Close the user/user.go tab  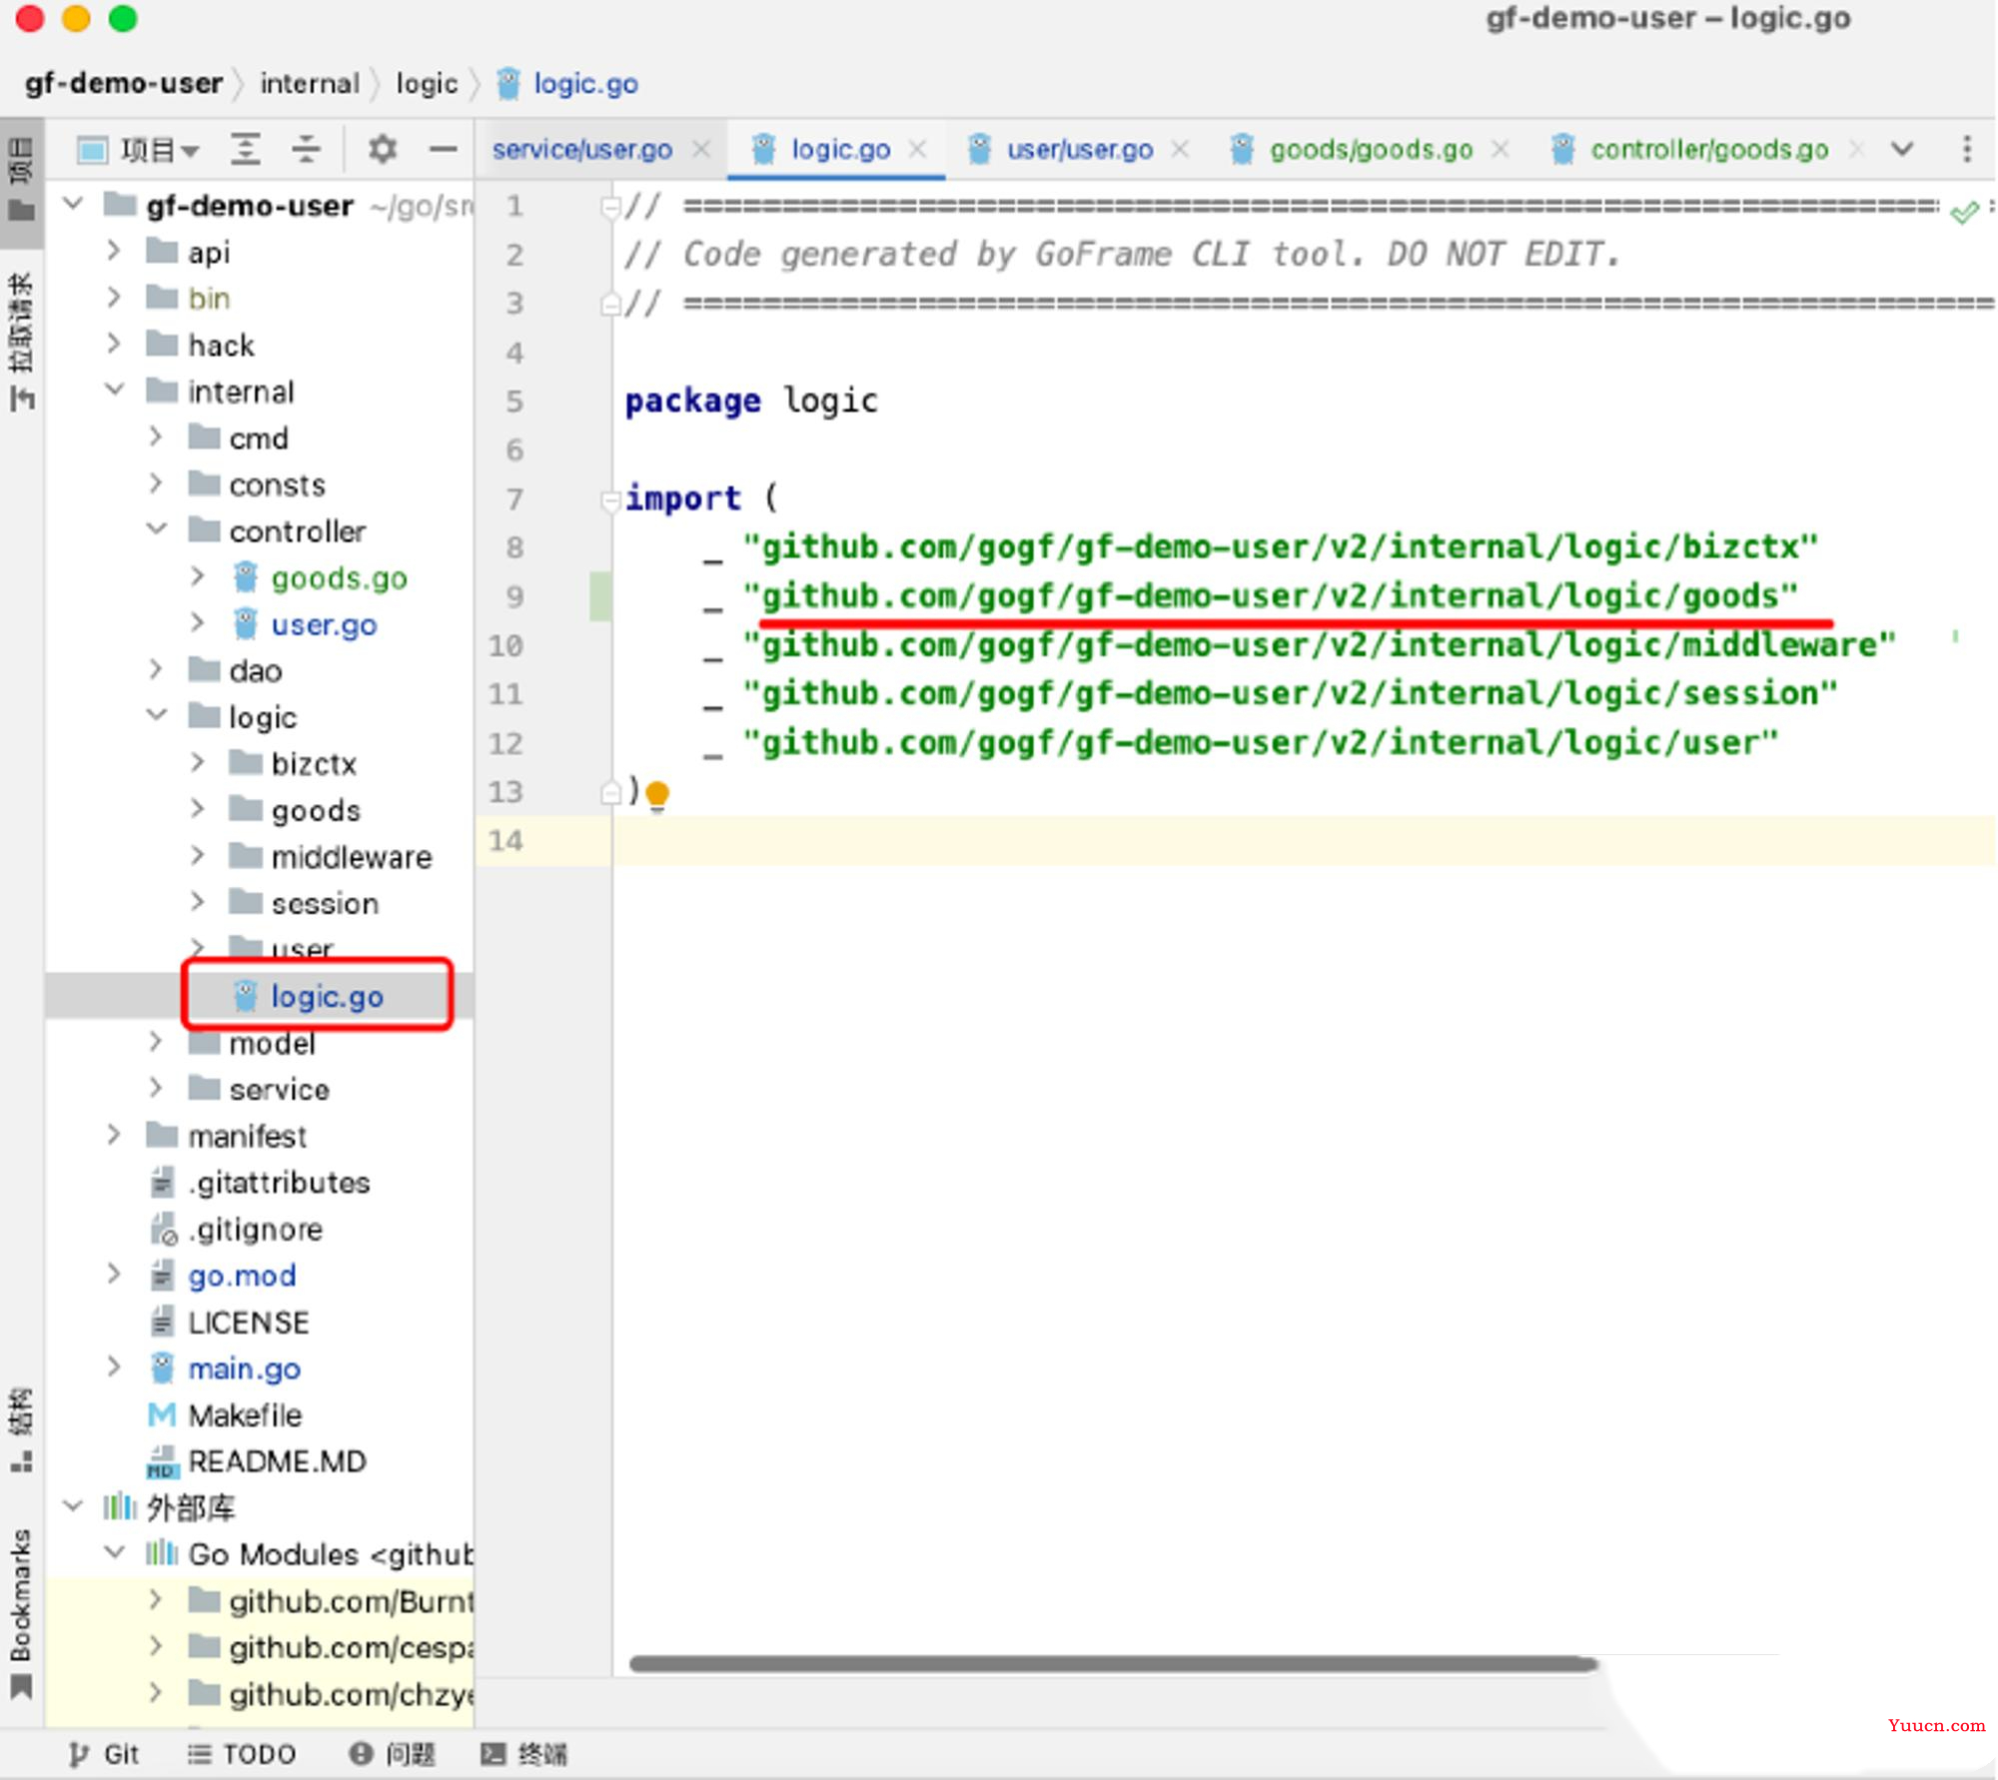(x=1180, y=149)
